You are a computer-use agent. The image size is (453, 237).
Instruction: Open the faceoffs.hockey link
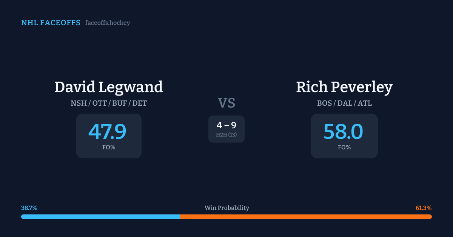(108, 23)
